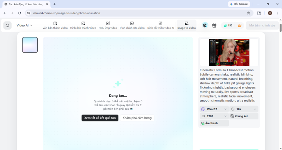Open Trình cải thiện video AI
This screenshot has height=150, width=282.
(x=160, y=25)
